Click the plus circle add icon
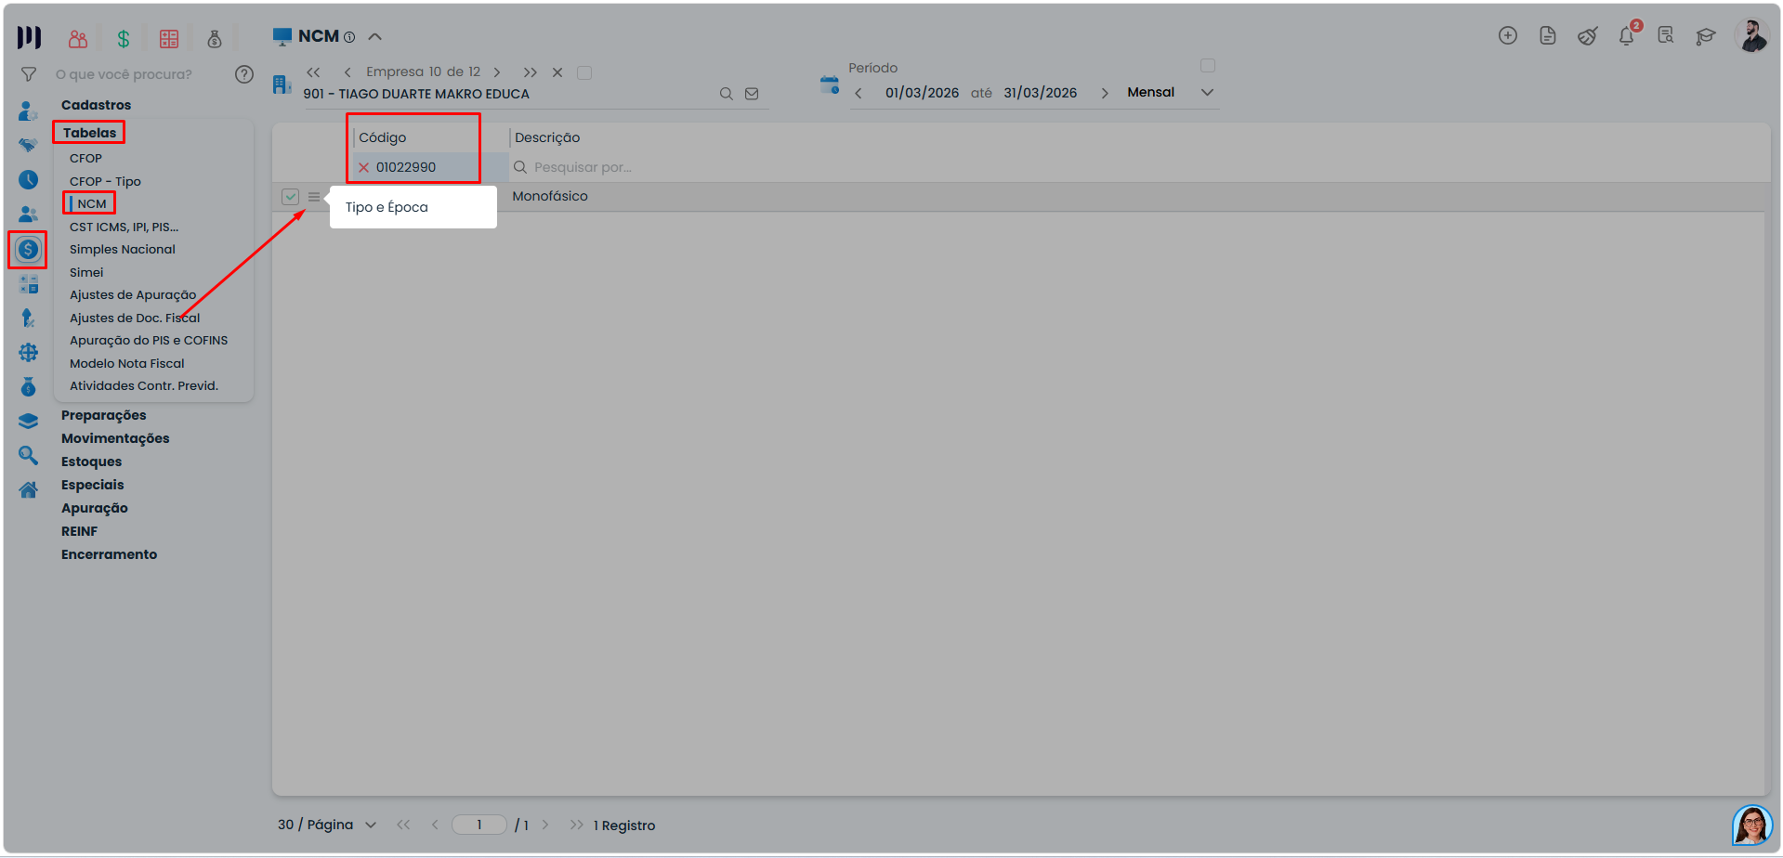Viewport: 1783px width, 858px height. 1508,35
